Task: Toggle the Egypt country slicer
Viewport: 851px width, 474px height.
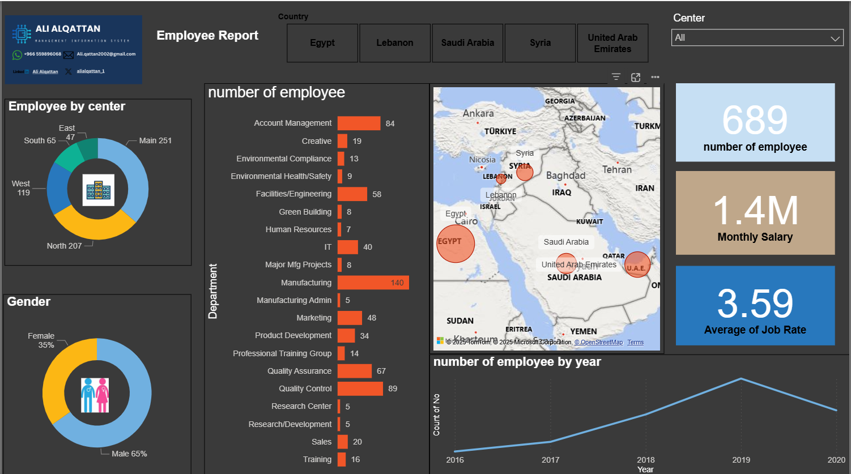Action: click(x=322, y=43)
